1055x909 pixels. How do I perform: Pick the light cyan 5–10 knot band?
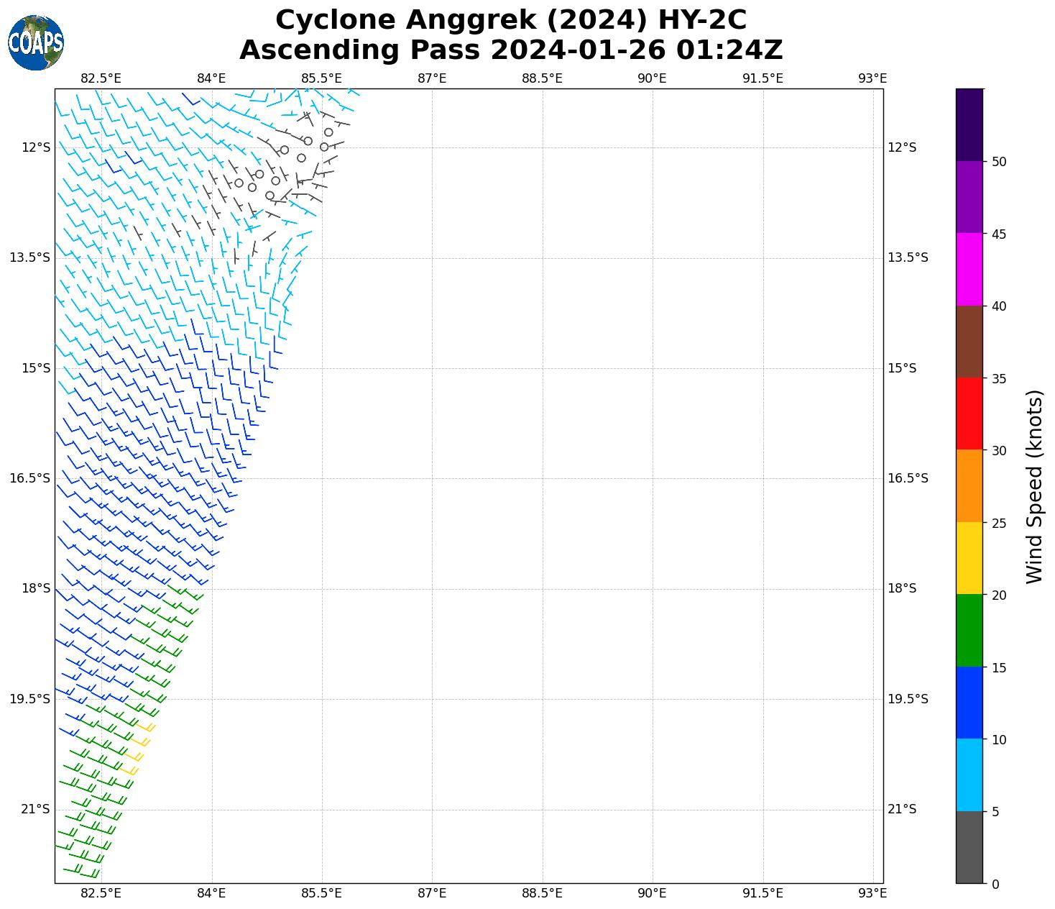coord(969,775)
